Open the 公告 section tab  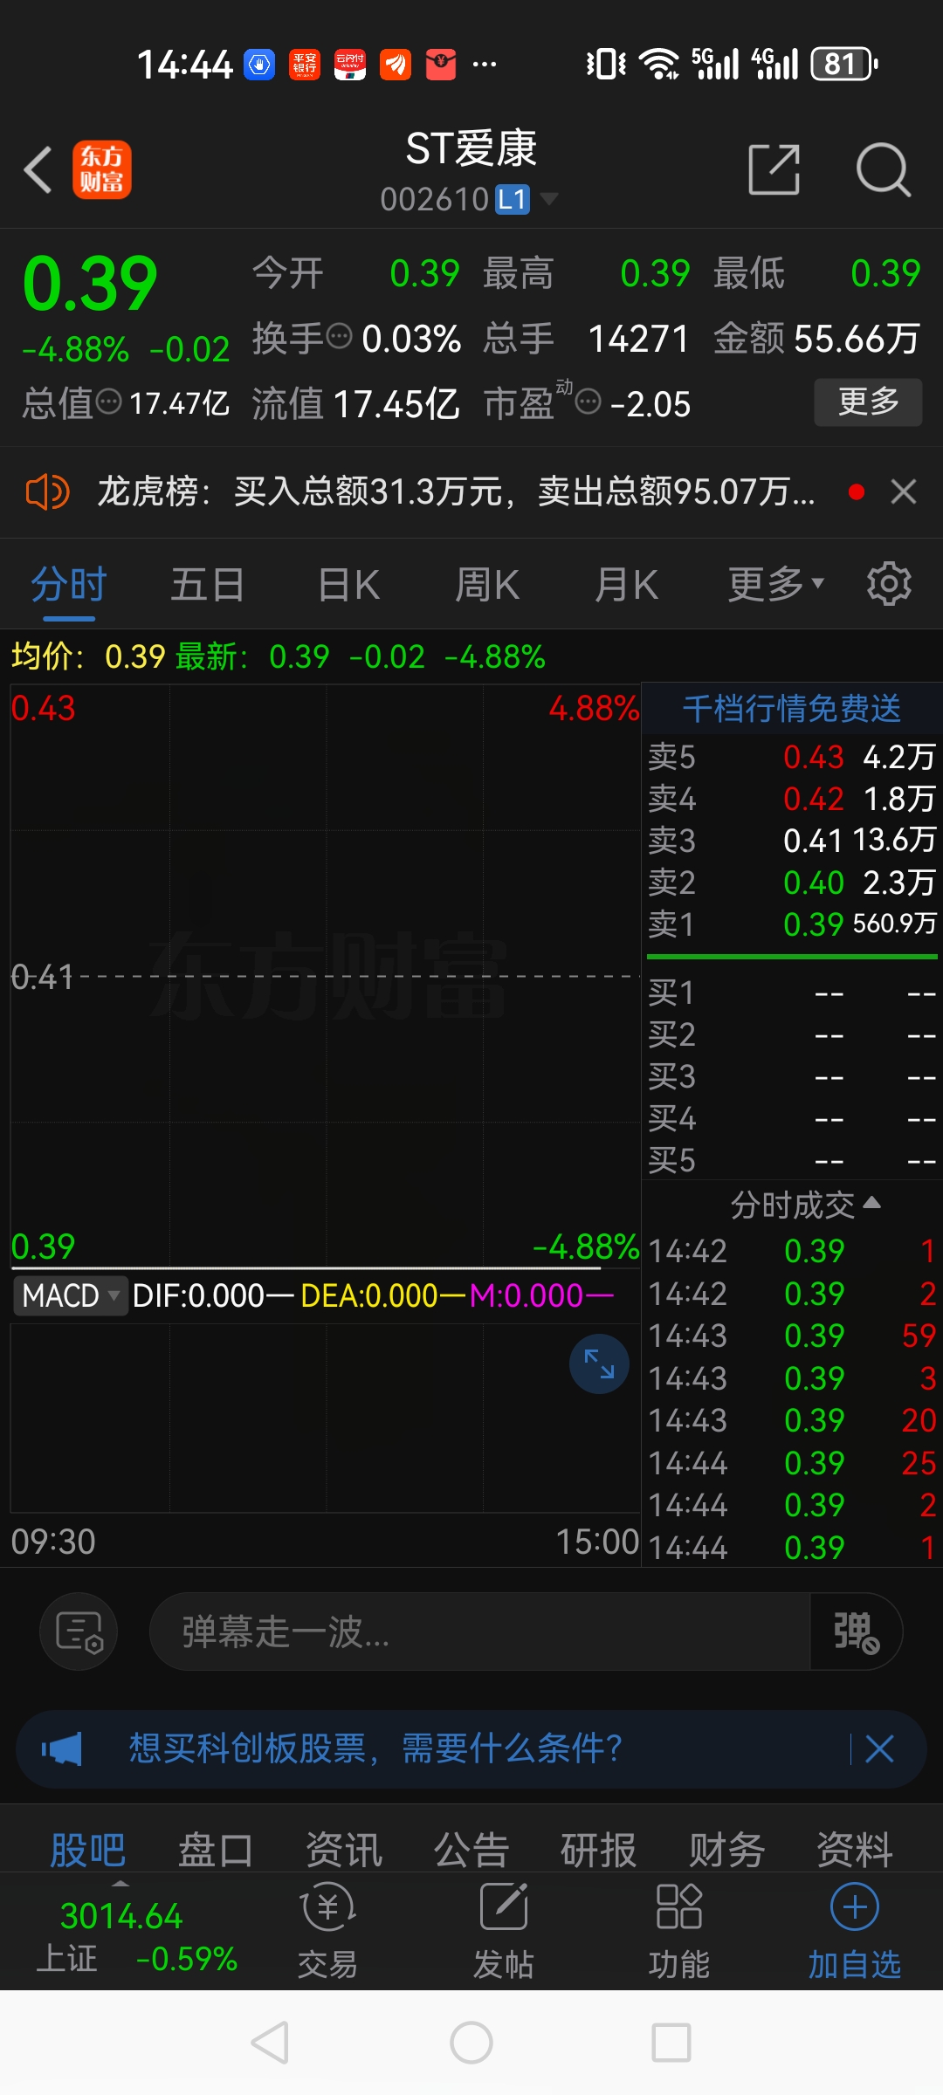coord(471,1850)
